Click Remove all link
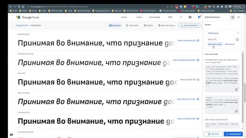 click(229, 44)
